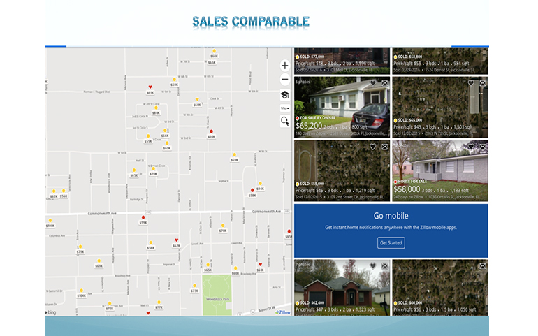Screen dimensions: 538x336
Task: Email the $65,200 for-sale-by-owner listing
Action: point(384,82)
